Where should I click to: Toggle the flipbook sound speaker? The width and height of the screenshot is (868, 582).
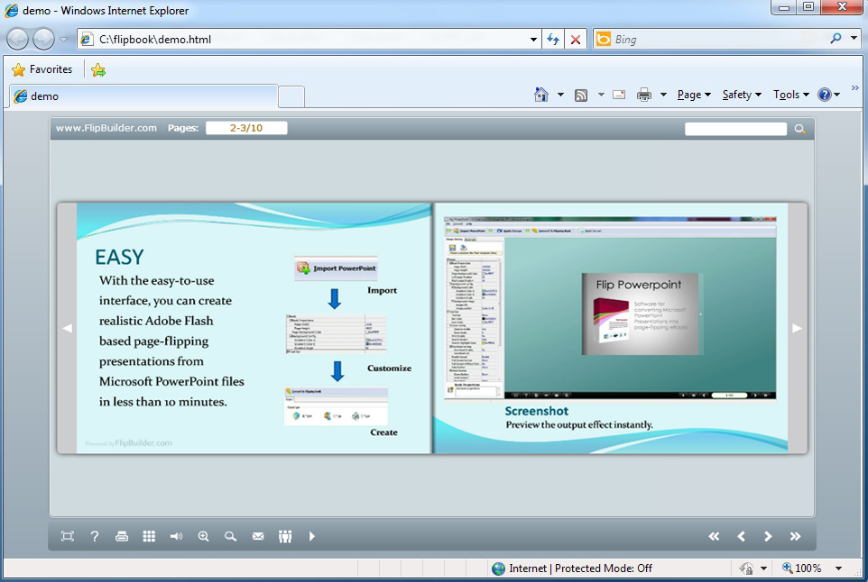[x=176, y=537]
